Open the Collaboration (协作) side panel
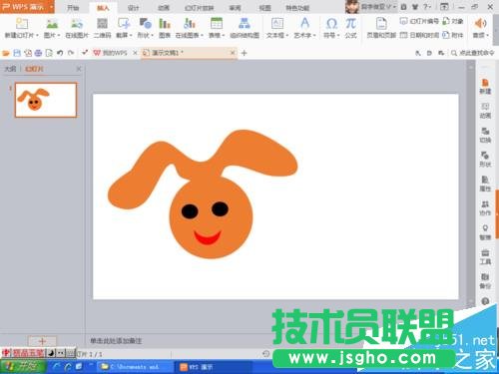This screenshot has width=499, height=374. (485, 208)
